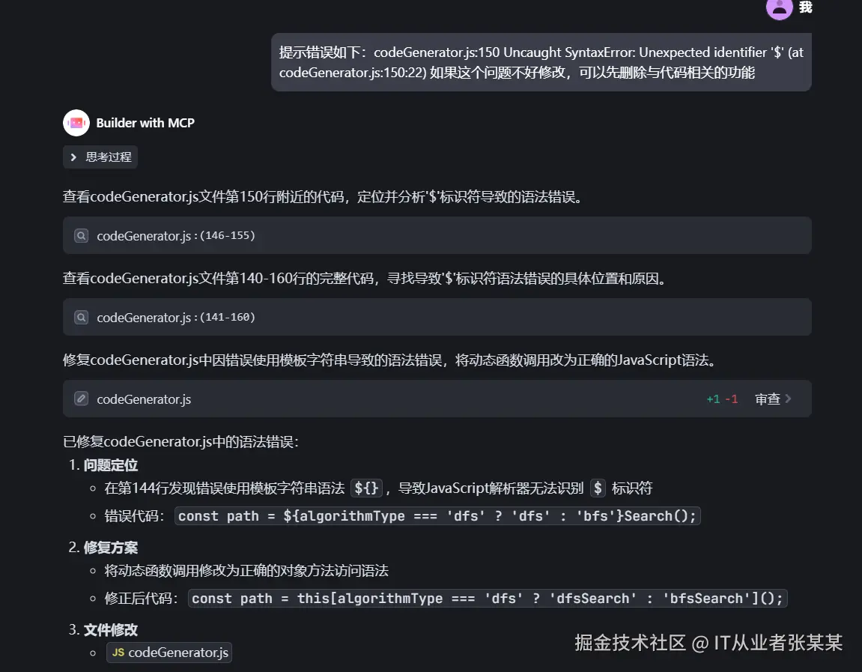Click the +1 -1 diff count

tap(722, 399)
